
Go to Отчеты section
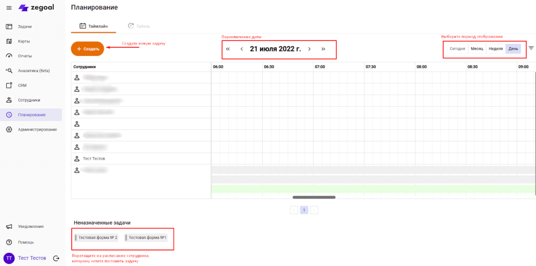[x=25, y=56]
